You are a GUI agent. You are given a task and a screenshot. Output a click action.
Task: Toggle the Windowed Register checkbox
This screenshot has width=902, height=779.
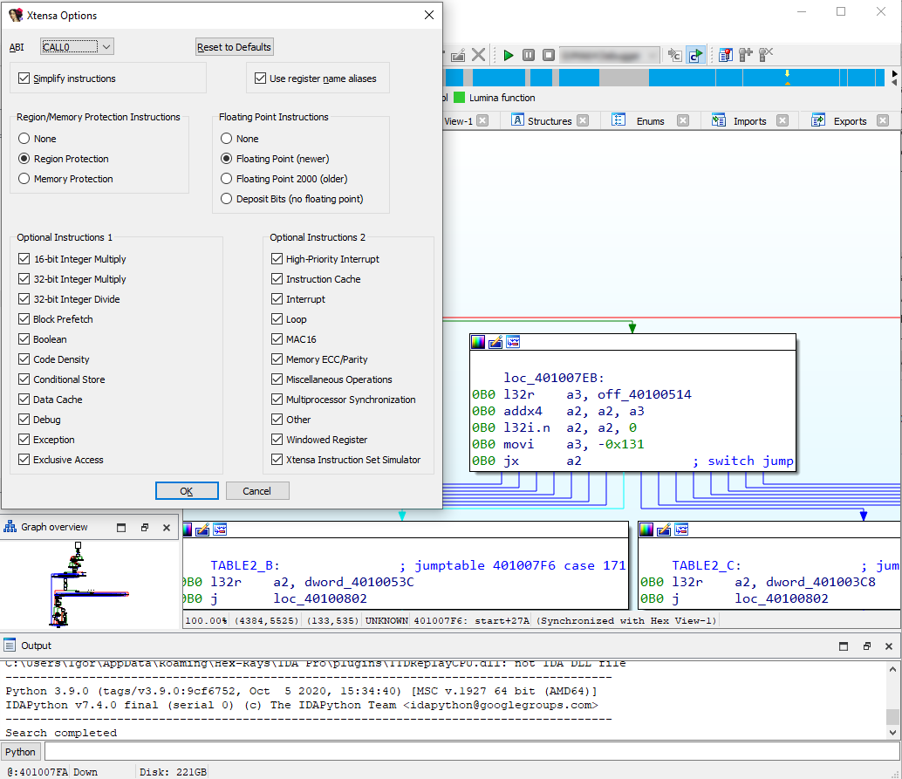[277, 440]
